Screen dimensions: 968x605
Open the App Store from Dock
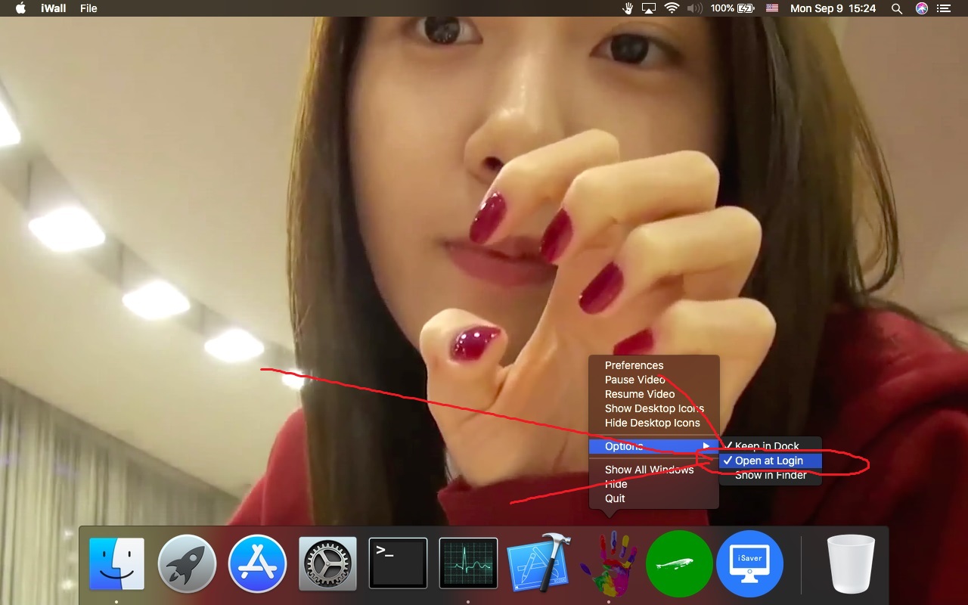pyautogui.click(x=257, y=563)
